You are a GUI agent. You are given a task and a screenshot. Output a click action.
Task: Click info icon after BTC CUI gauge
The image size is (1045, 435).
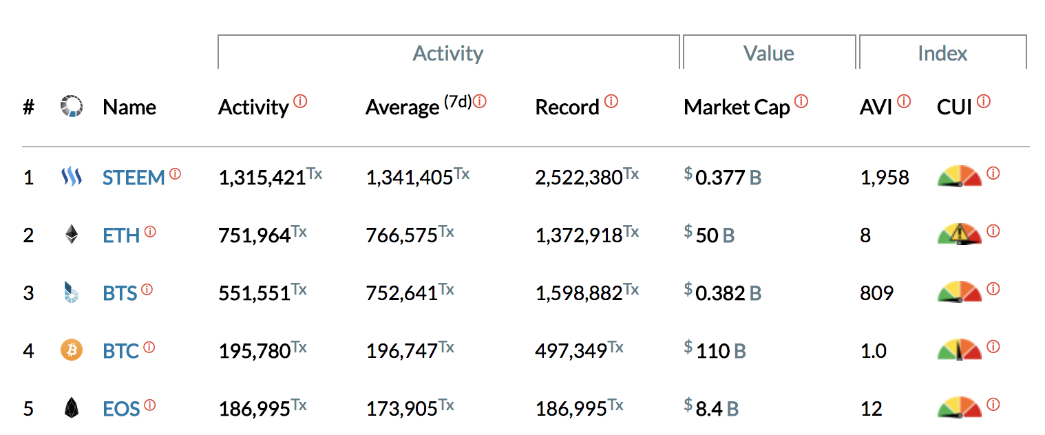(993, 347)
